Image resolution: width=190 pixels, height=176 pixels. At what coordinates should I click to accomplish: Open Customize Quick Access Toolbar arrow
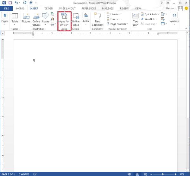[36, 3]
